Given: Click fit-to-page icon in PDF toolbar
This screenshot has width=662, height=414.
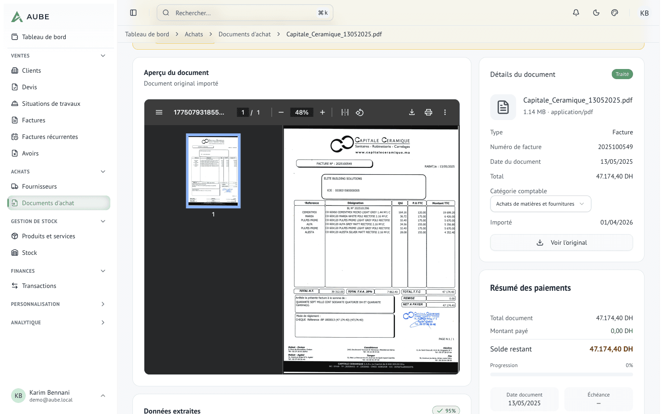Looking at the screenshot, I should 345,112.
